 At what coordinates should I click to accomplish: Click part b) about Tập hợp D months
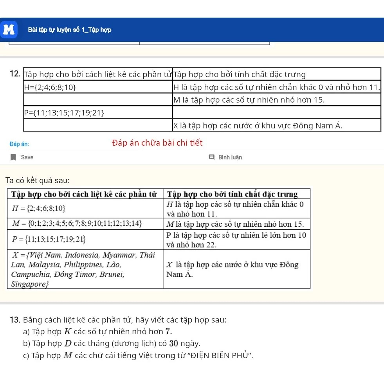(x=112, y=343)
